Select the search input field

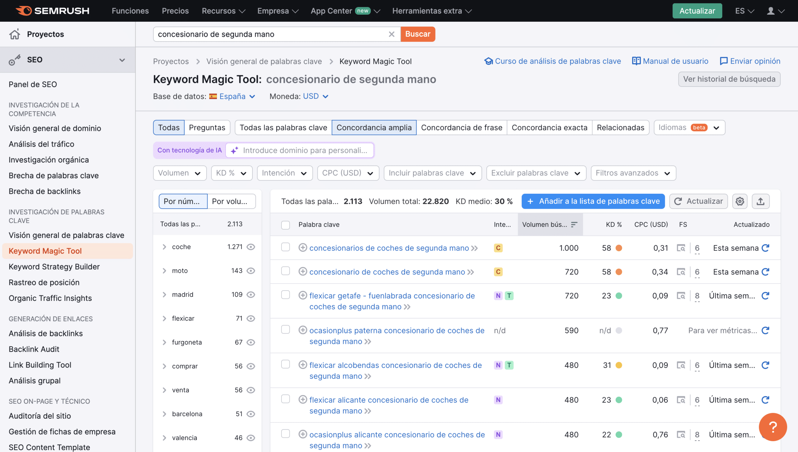point(271,33)
